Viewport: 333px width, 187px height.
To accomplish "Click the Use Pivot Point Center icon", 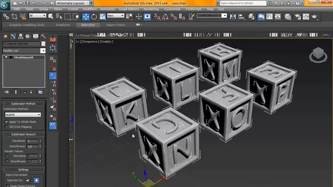I will (129, 16).
